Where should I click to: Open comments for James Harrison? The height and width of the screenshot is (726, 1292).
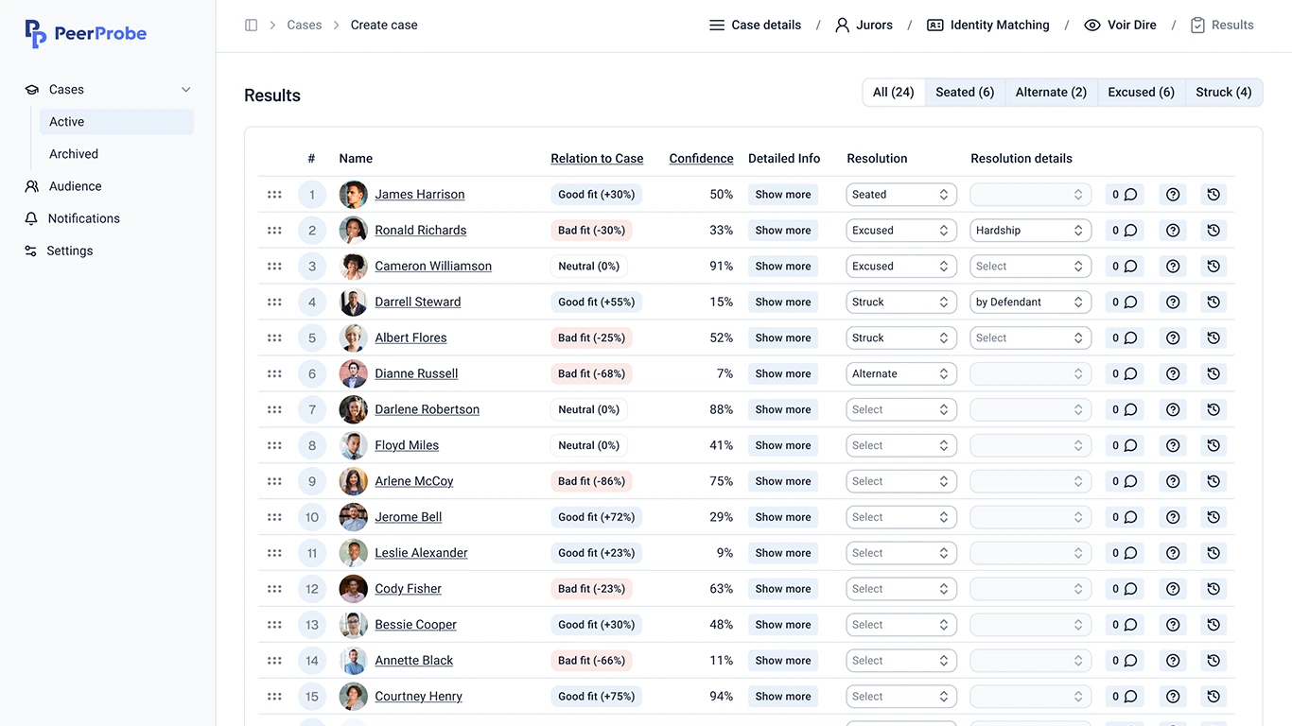(x=1124, y=195)
